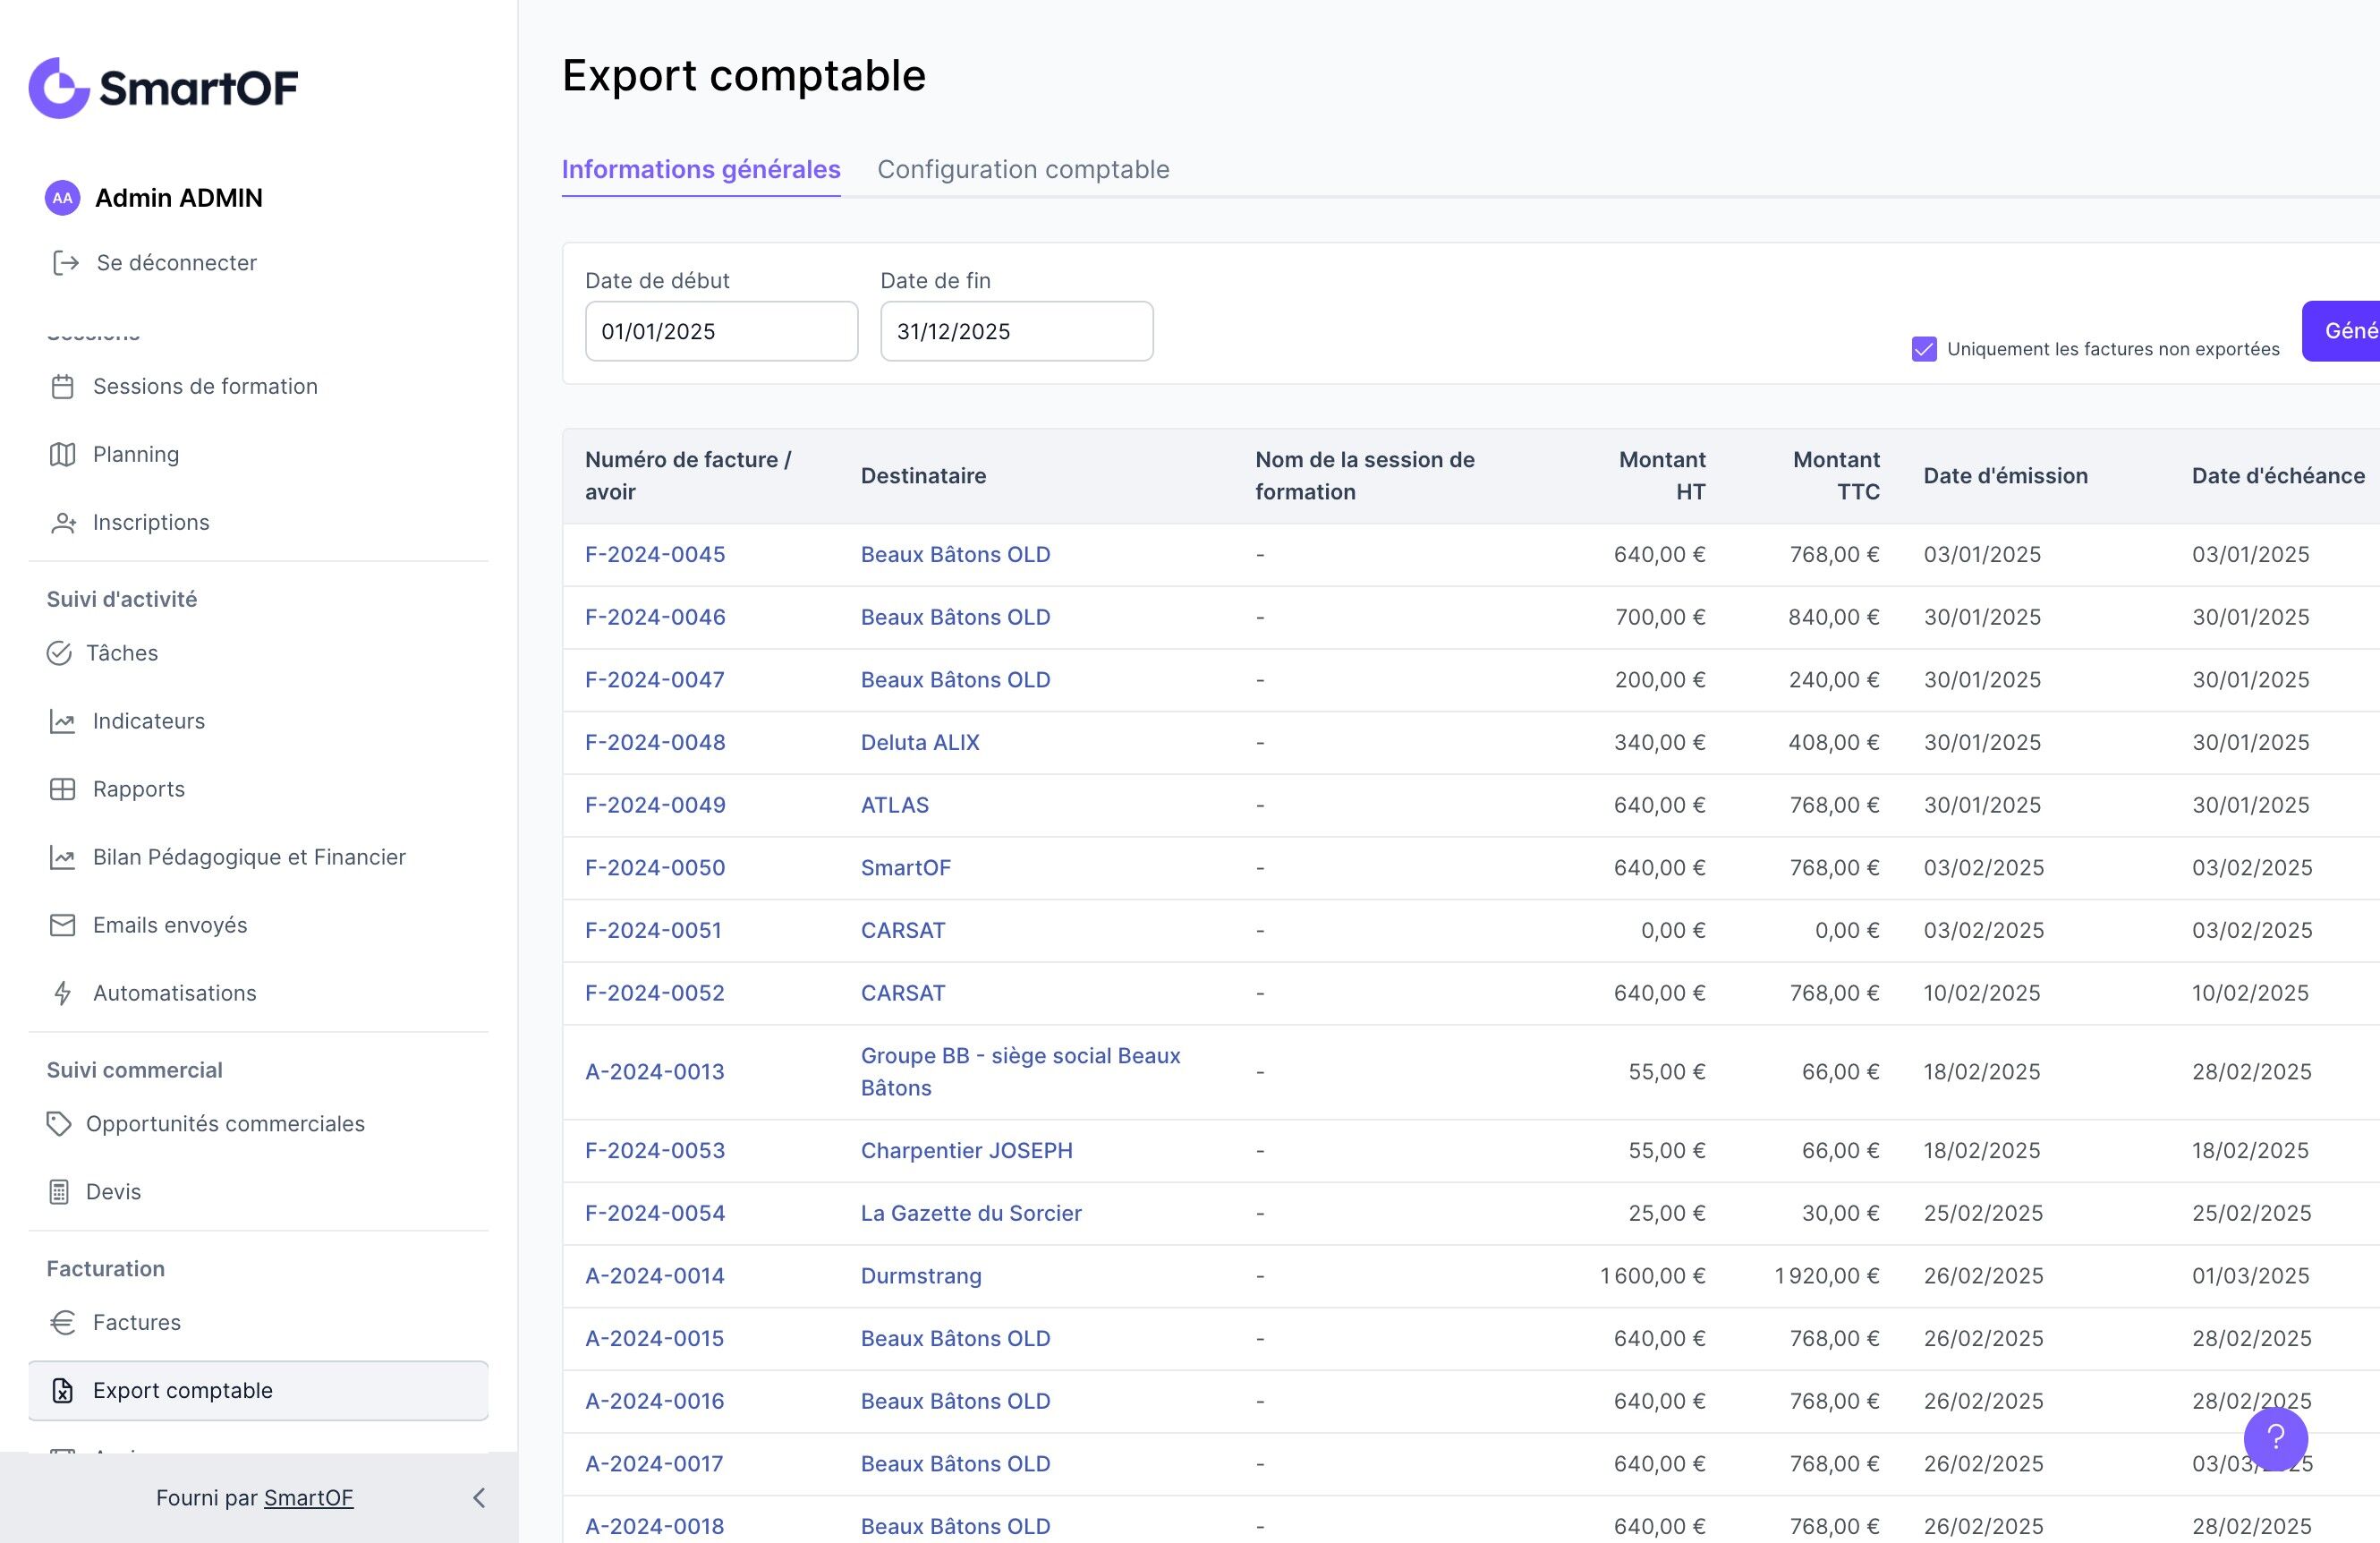The image size is (2380, 1543).
Task: Open Planning via its map icon
Action: (x=62, y=454)
